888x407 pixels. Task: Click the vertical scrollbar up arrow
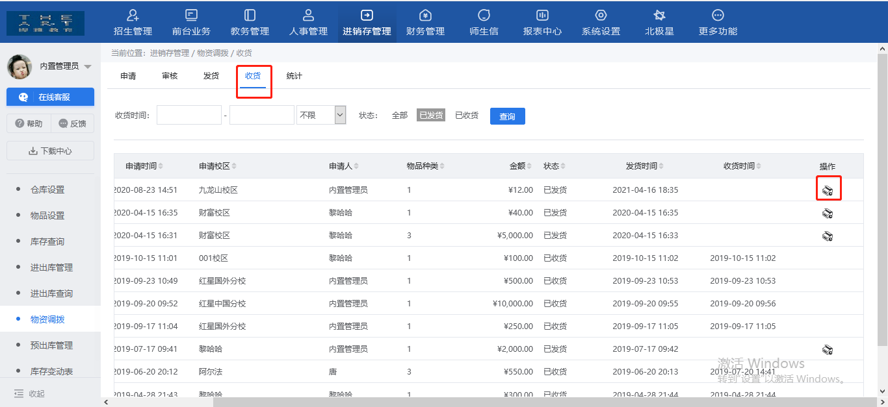coord(882,49)
